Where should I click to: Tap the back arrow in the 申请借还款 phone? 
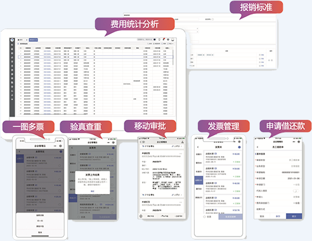pos(257,147)
